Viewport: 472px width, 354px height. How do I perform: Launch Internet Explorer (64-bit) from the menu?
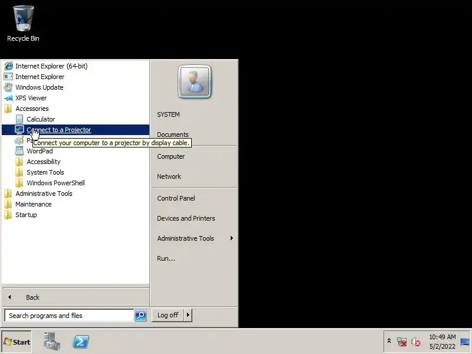76,66
